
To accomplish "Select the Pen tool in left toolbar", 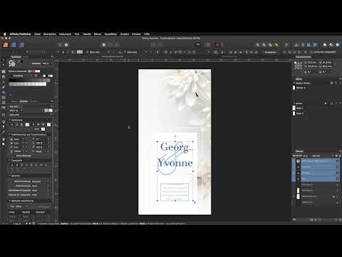I will [4, 82].
